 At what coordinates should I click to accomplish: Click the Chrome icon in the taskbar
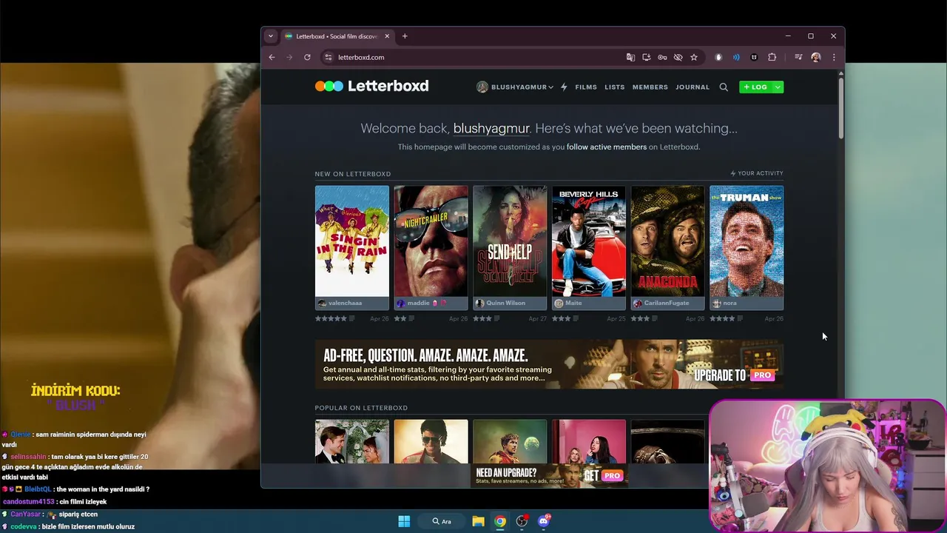tap(500, 521)
